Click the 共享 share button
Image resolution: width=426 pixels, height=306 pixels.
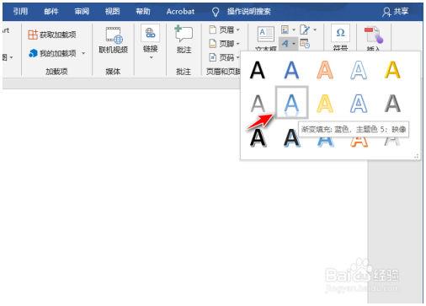pyautogui.click(x=396, y=12)
